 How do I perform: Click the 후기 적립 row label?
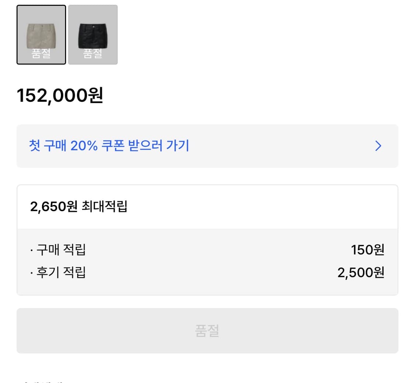(x=61, y=272)
